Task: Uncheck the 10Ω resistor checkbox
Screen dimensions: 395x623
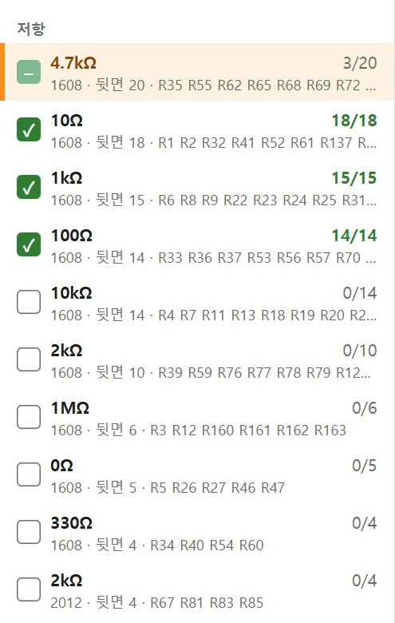Action: coord(29,129)
